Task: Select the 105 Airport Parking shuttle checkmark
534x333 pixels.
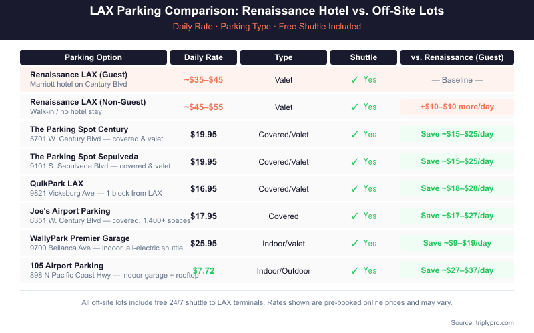Action: coord(356,271)
